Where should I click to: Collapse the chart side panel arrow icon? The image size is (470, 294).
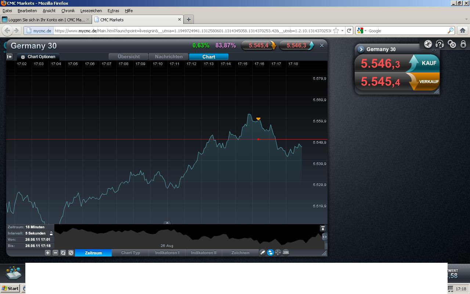[x=10, y=57]
